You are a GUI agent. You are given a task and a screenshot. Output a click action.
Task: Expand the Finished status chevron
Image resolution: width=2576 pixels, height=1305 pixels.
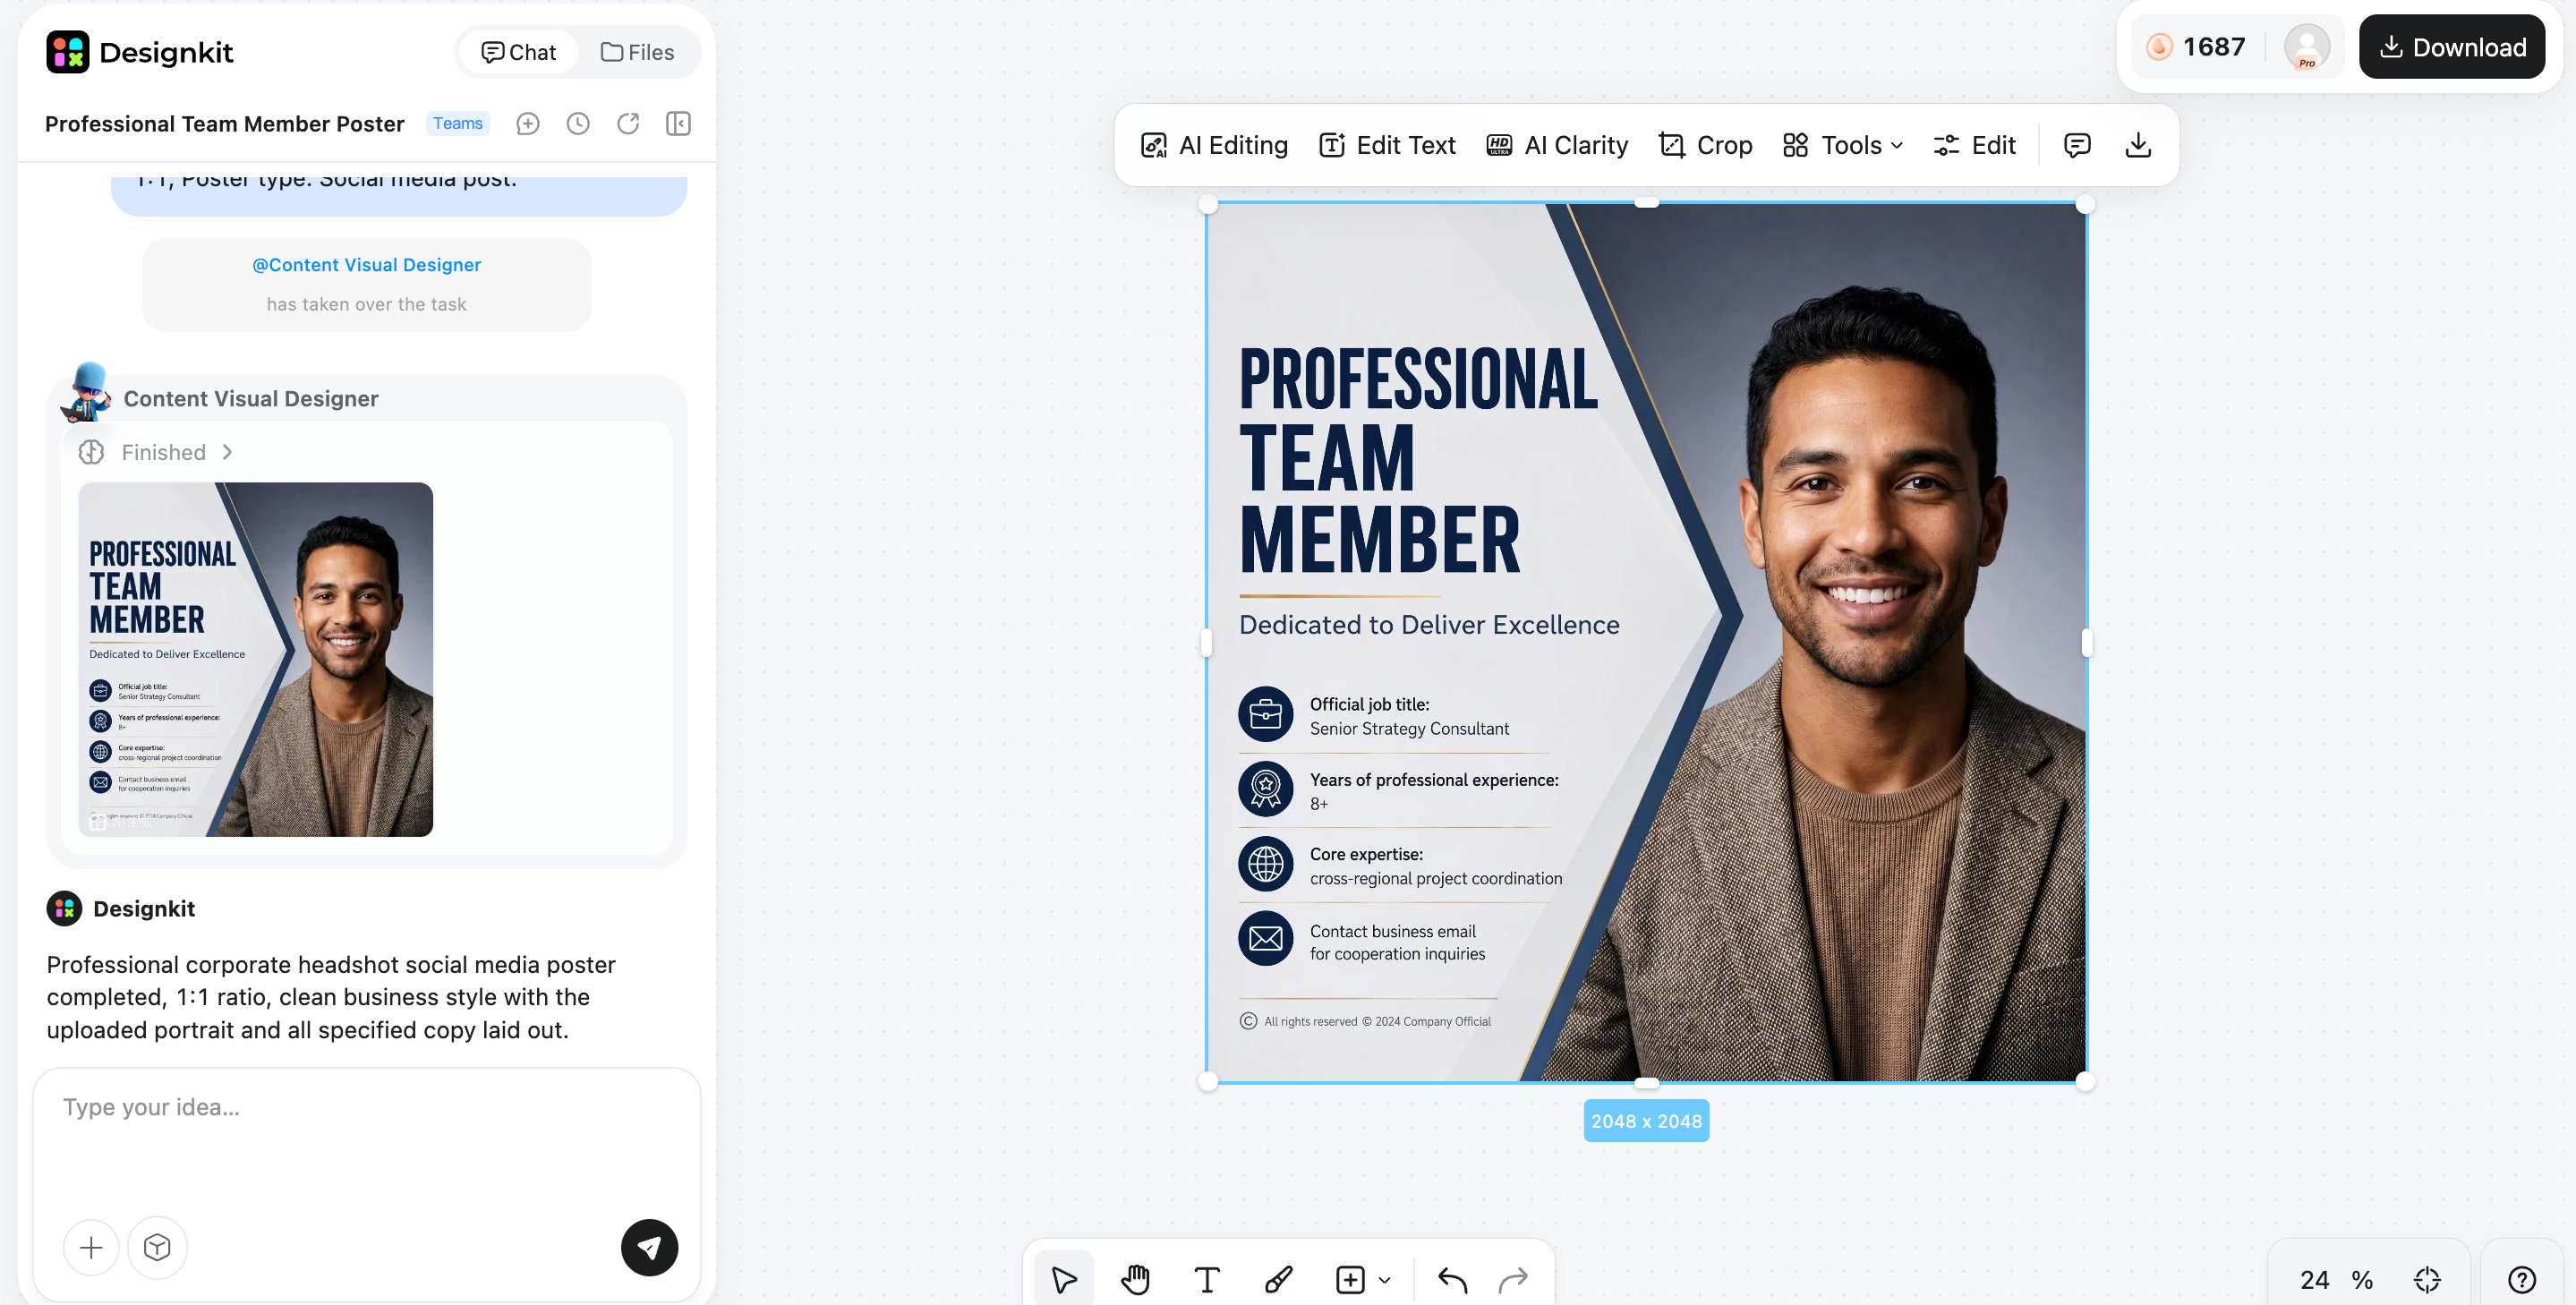click(x=228, y=452)
